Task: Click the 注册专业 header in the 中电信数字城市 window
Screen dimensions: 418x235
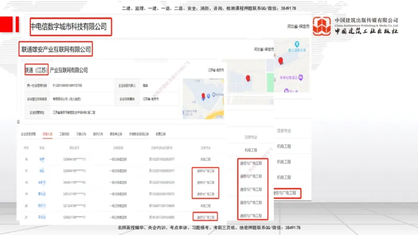Action: [284, 131]
